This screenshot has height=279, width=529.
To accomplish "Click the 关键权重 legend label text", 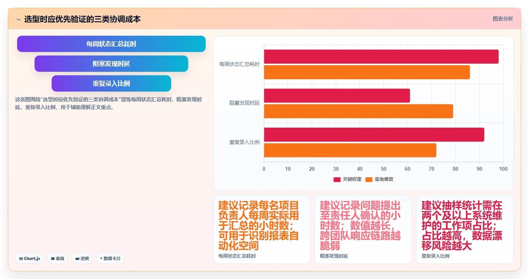I will tap(352, 179).
